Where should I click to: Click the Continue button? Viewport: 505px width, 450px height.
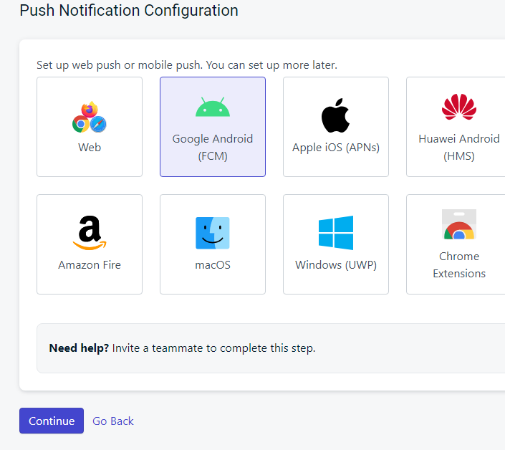(52, 421)
